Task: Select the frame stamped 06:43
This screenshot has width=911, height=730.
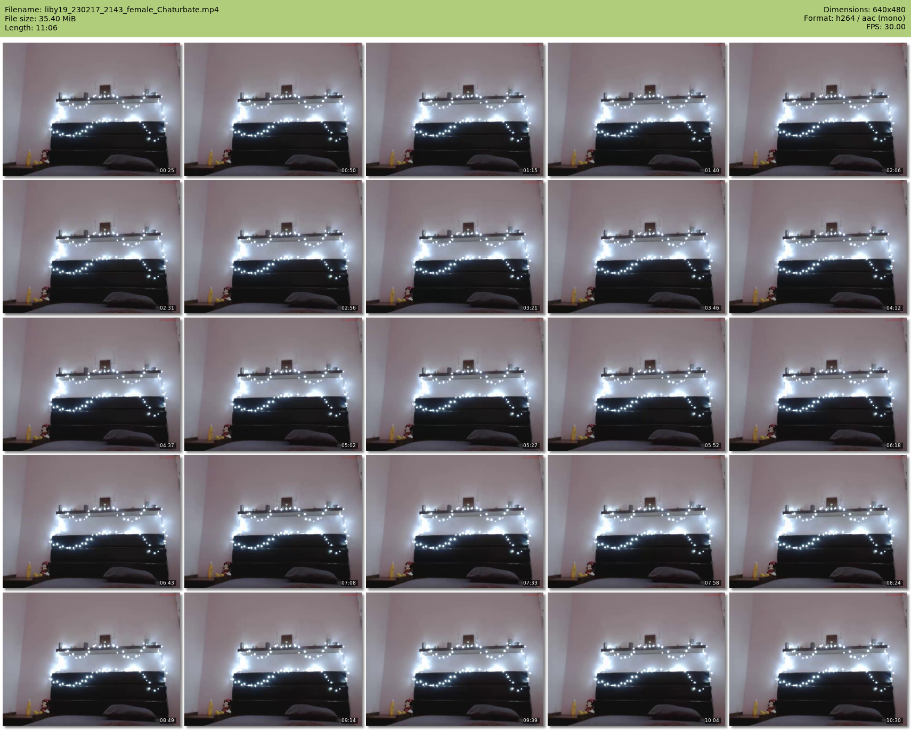Action: click(x=91, y=522)
